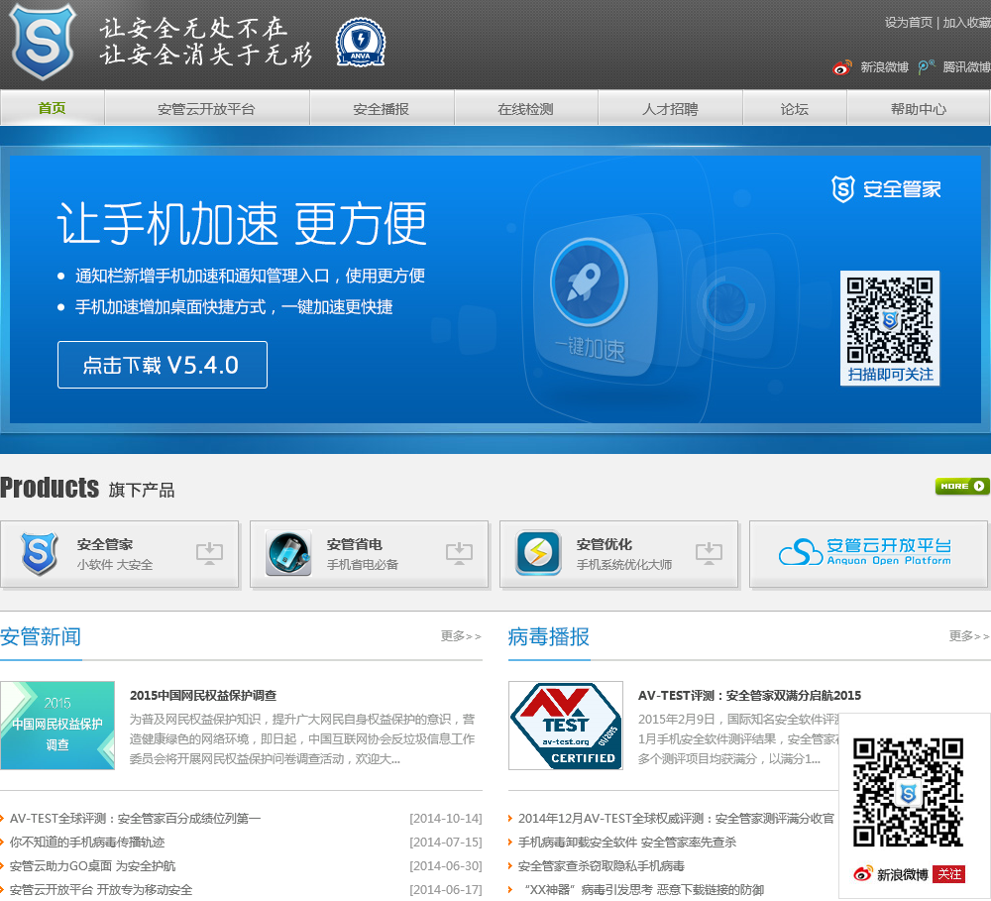Image resolution: width=991 pixels, height=901 pixels.
Task: Download 安管优化 via its download icon
Action: click(x=709, y=553)
